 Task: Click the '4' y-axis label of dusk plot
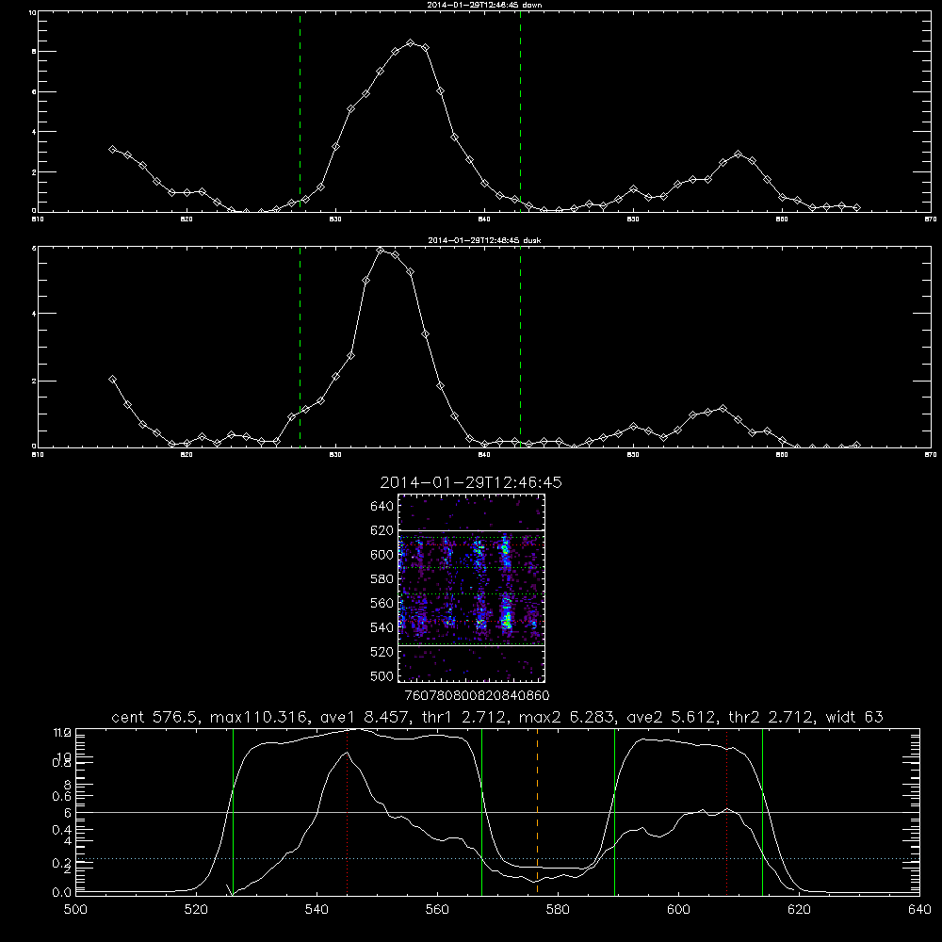[x=34, y=314]
